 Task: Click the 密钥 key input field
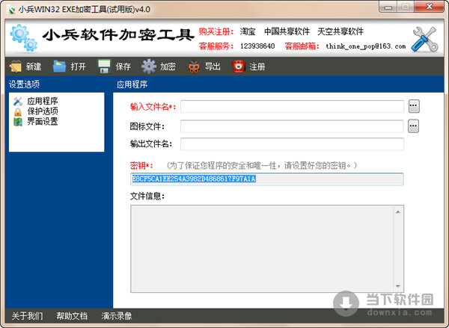267,179
